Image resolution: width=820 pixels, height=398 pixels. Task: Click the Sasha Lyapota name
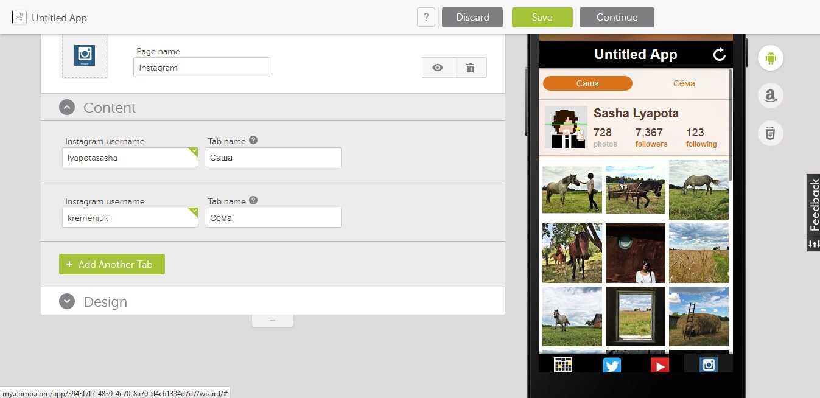[x=636, y=113]
